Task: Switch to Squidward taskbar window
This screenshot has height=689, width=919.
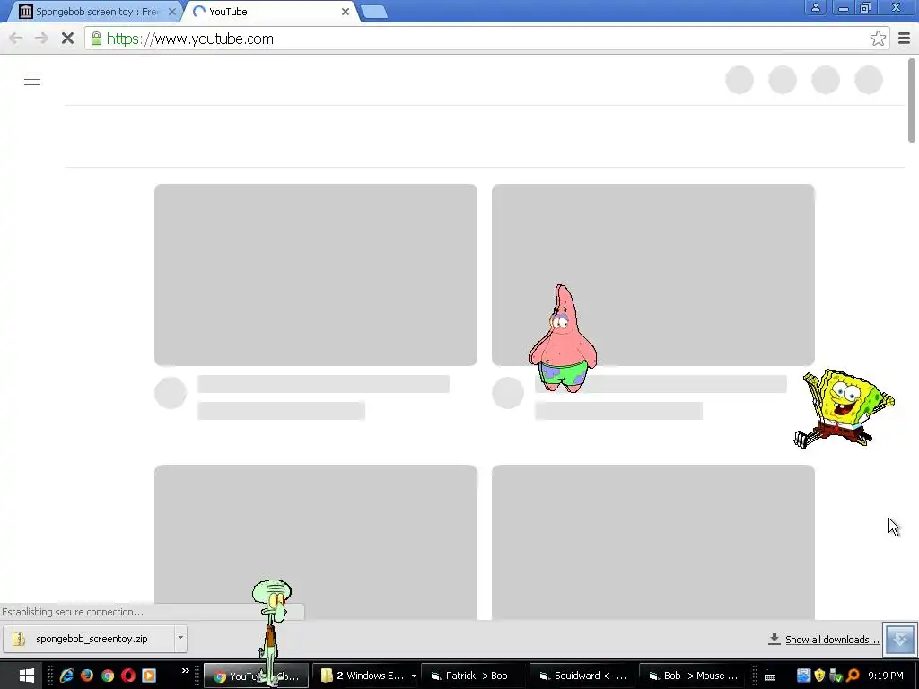Action: click(x=583, y=676)
